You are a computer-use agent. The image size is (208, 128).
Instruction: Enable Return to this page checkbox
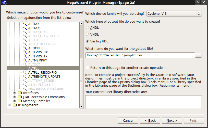[88, 68]
